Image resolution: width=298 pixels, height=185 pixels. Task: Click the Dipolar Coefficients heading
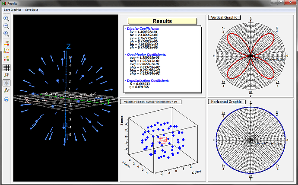point(142,29)
